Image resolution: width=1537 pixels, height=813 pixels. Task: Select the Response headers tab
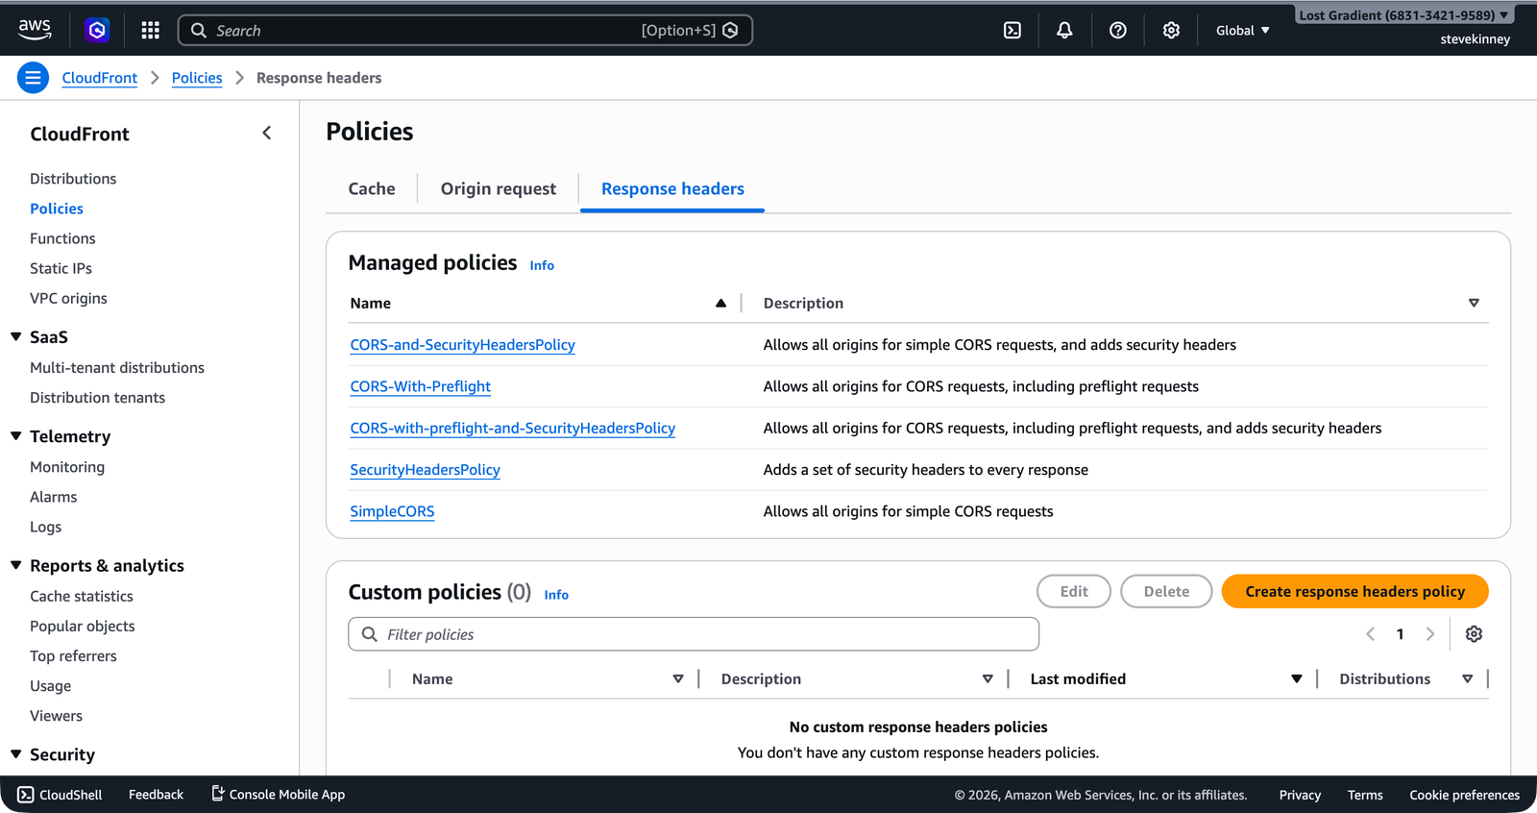coord(672,189)
